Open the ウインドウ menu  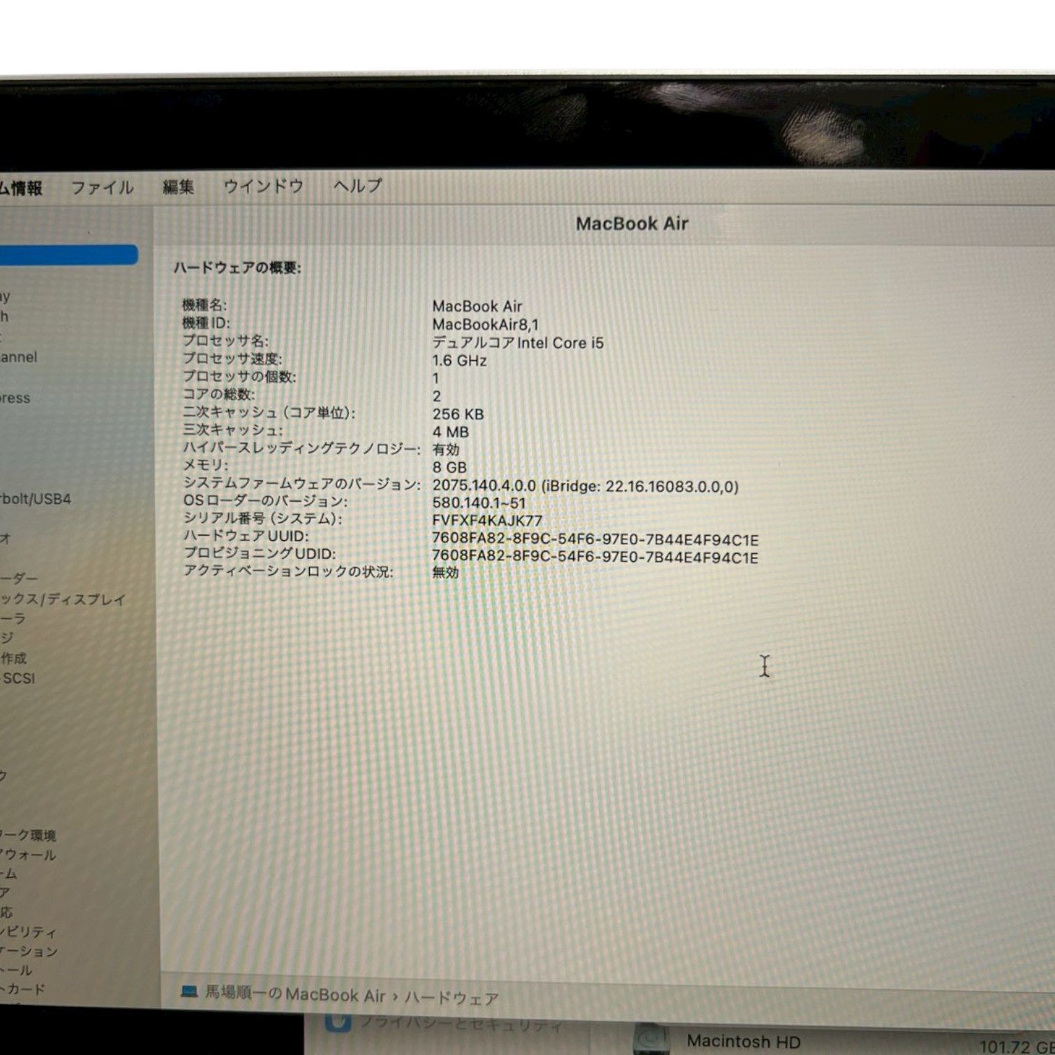pyautogui.click(x=263, y=186)
